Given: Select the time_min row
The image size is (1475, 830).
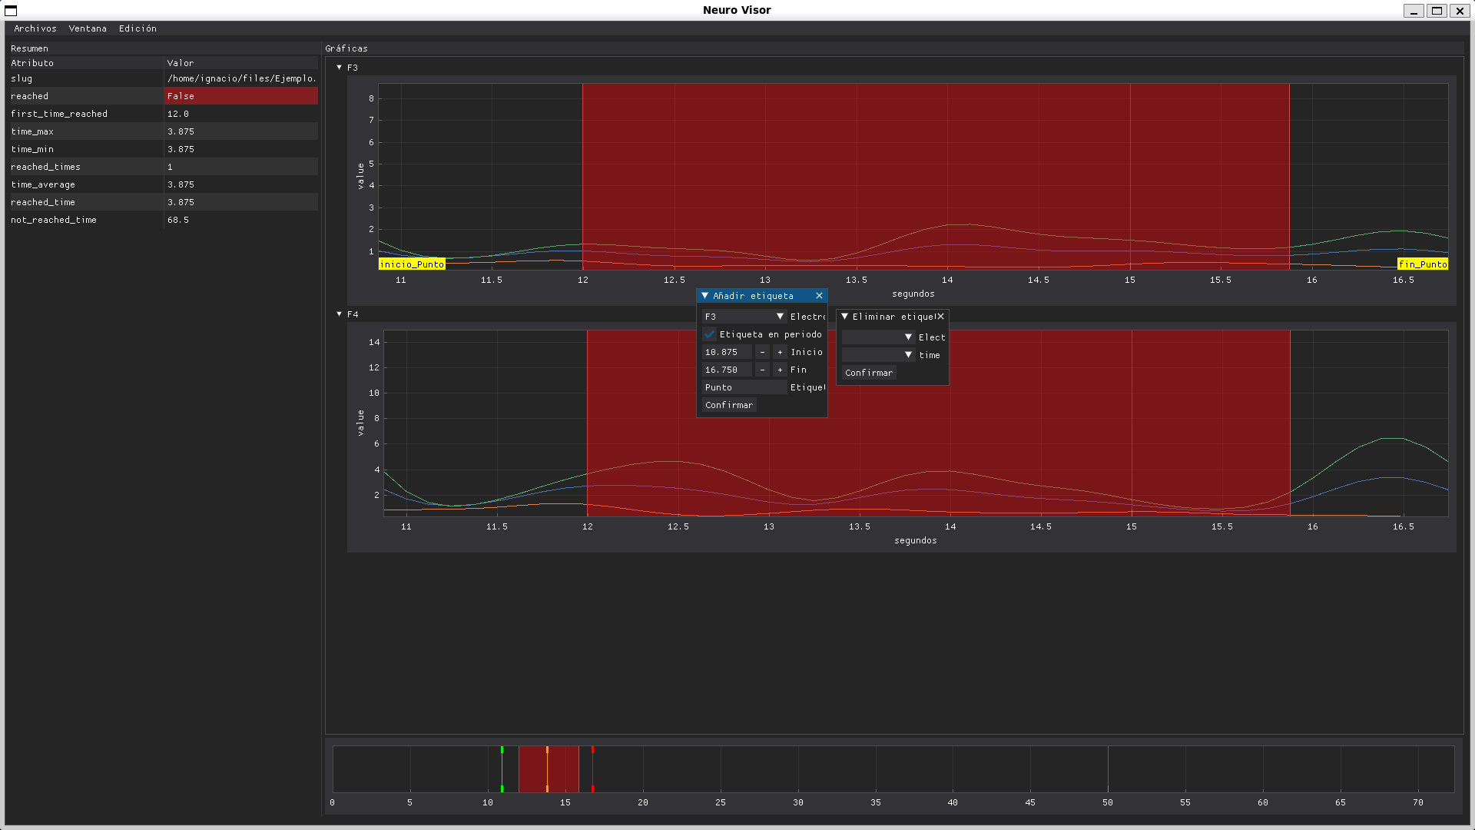Looking at the screenshot, I should [x=163, y=149].
